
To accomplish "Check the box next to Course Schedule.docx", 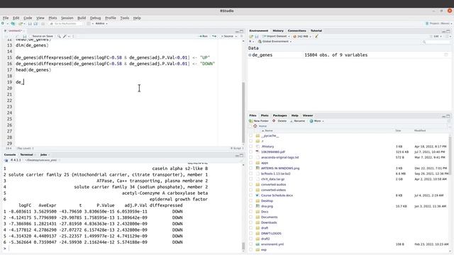I will pos(250,195).
